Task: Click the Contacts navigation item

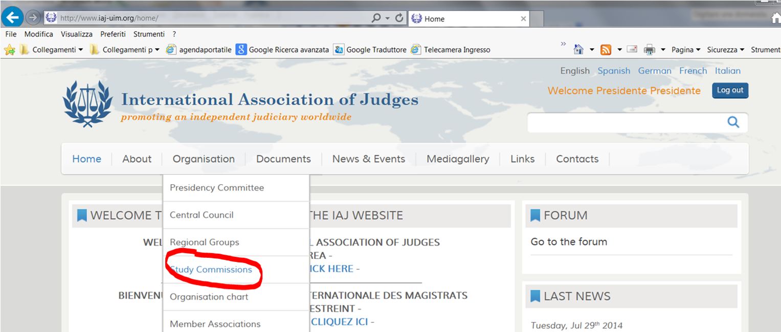Action: 577,159
